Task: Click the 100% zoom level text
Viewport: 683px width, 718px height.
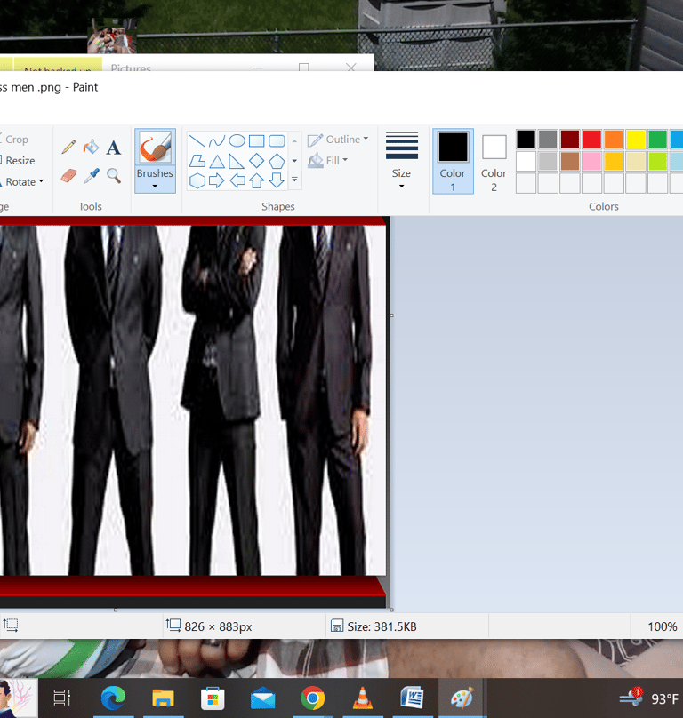Action: [x=662, y=626]
